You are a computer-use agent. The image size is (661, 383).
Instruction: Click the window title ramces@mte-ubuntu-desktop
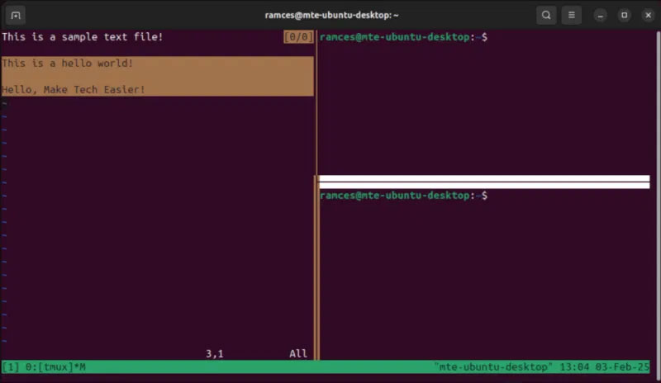pos(331,15)
